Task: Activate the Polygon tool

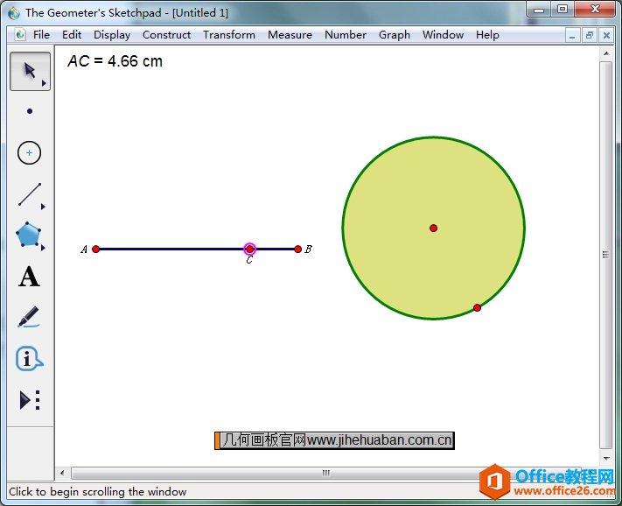Action: point(29,235)
